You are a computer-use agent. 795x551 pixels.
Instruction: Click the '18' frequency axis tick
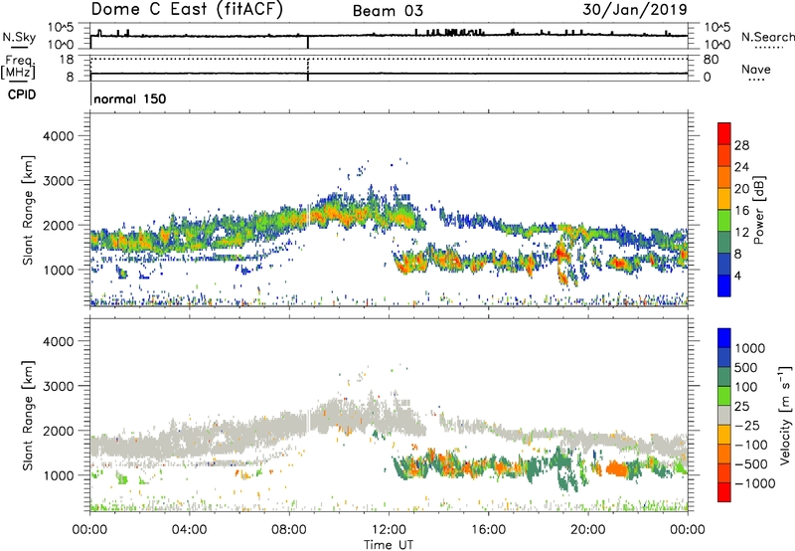click(x=67, y=60)
